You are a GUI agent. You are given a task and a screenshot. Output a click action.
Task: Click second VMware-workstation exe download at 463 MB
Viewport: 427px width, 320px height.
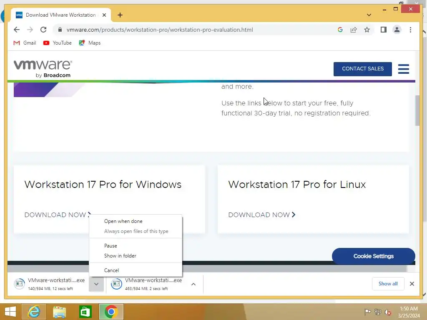click(147, 284)
